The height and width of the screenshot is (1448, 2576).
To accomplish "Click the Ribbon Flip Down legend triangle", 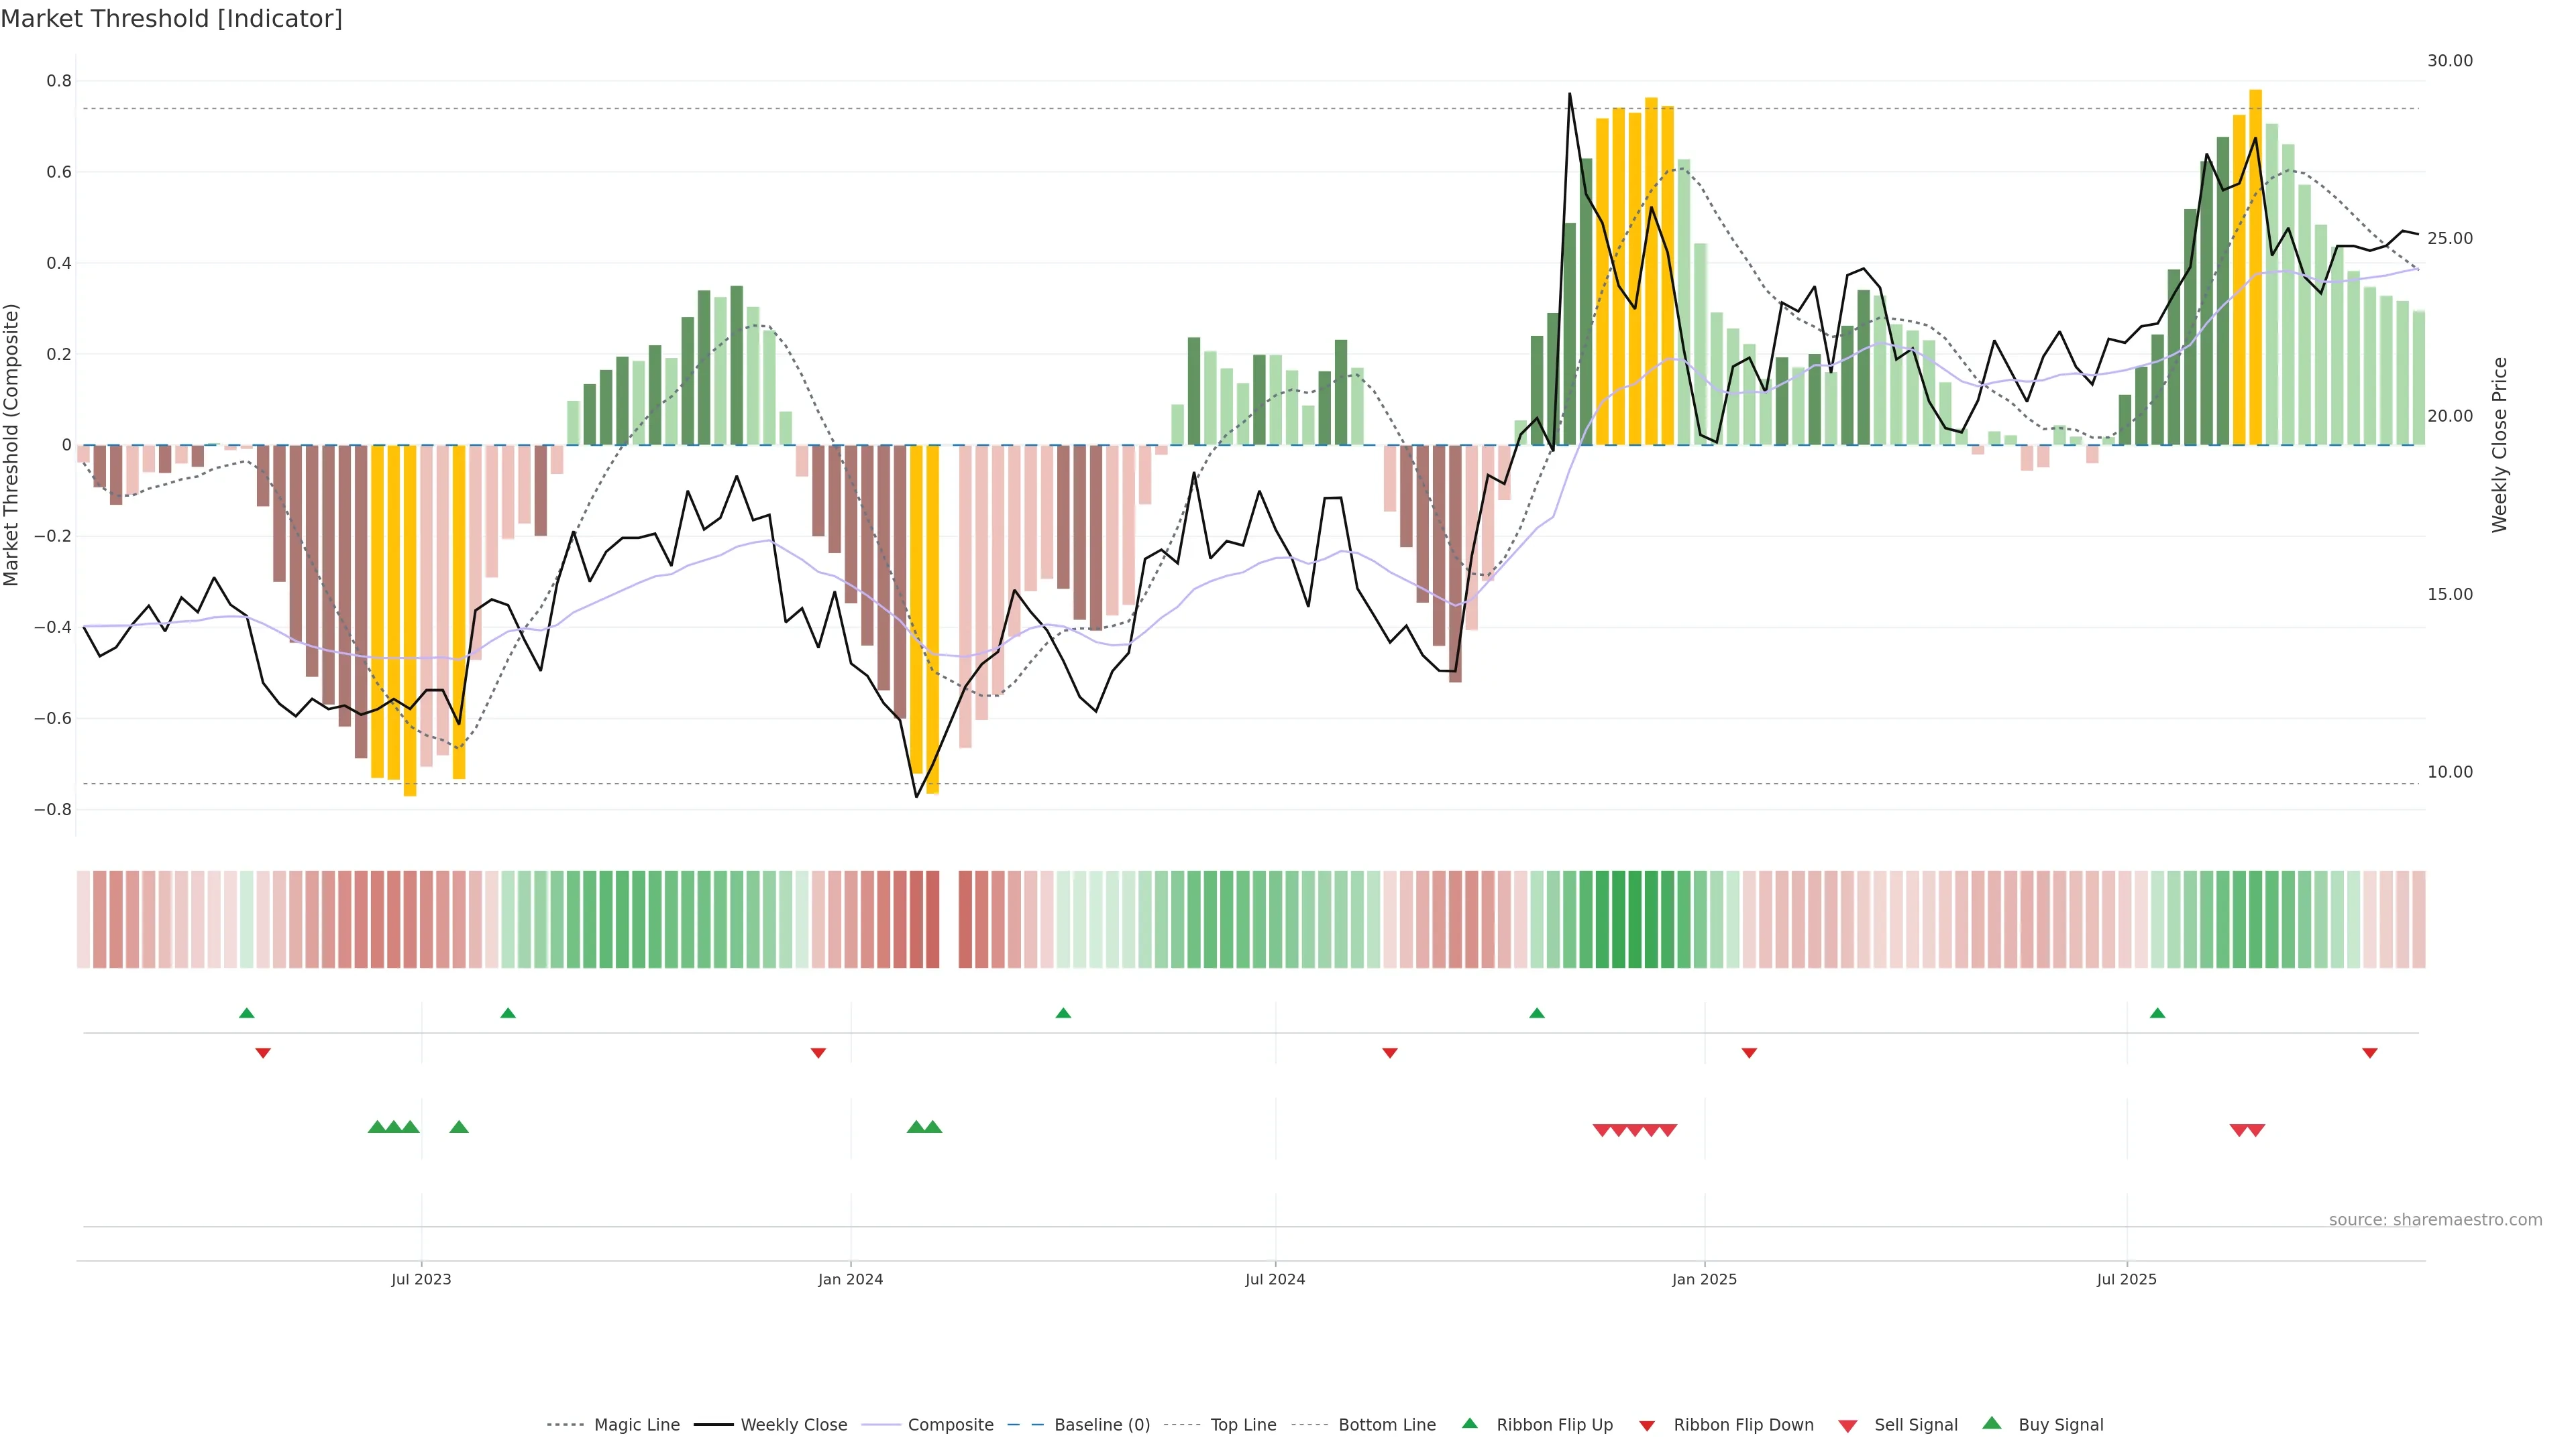I will click(x=1647, y=1425).
